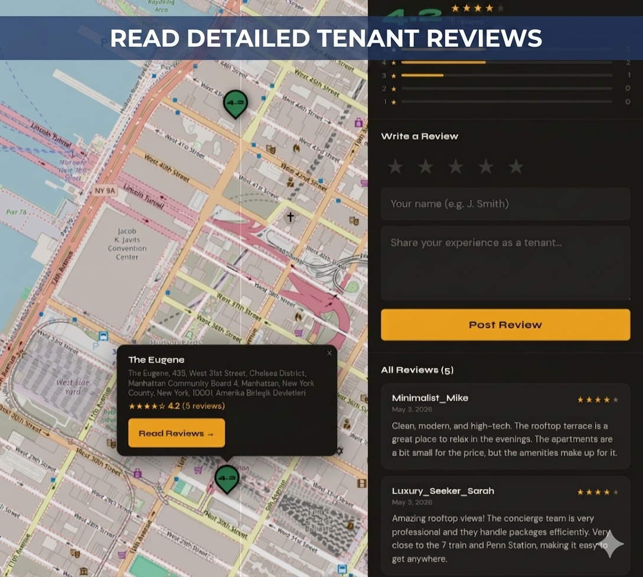This screenshot has height=577, width=643.
Task: Submit with the Post Review button
Action: (505, 325)
